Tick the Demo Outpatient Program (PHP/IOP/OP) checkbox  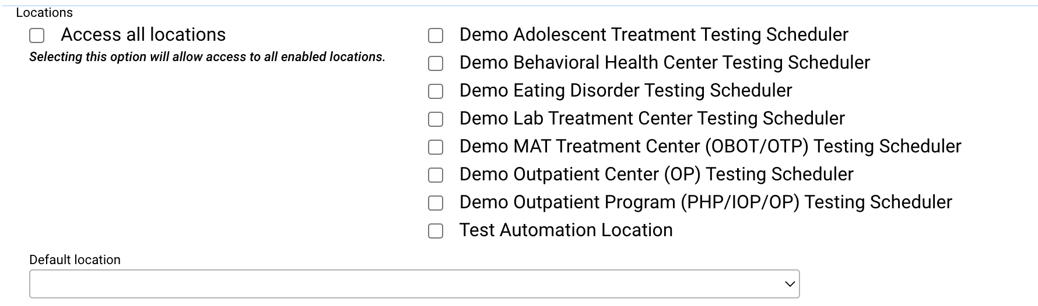click(x=436, y=203)
